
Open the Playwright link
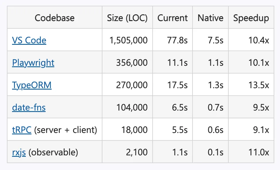coord(33,63)
